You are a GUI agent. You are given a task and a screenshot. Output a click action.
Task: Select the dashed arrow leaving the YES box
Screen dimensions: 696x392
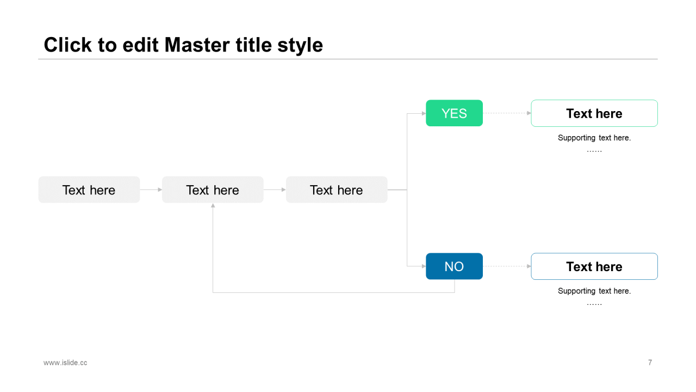(506, 113)
